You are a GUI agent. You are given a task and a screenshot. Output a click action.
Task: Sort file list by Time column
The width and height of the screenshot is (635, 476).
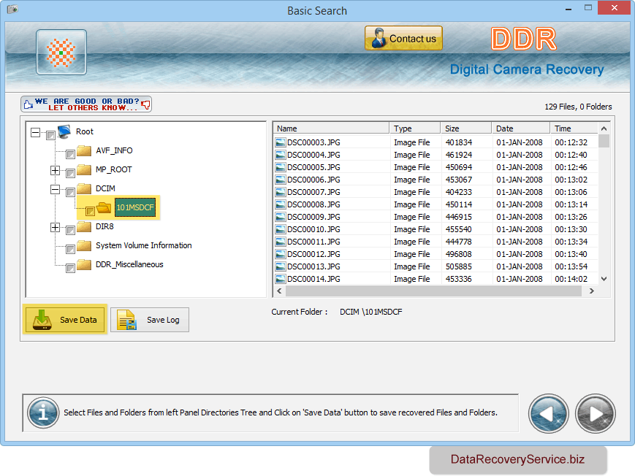pos(574,128)
